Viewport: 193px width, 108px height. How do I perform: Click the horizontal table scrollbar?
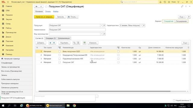click(104, 91)
